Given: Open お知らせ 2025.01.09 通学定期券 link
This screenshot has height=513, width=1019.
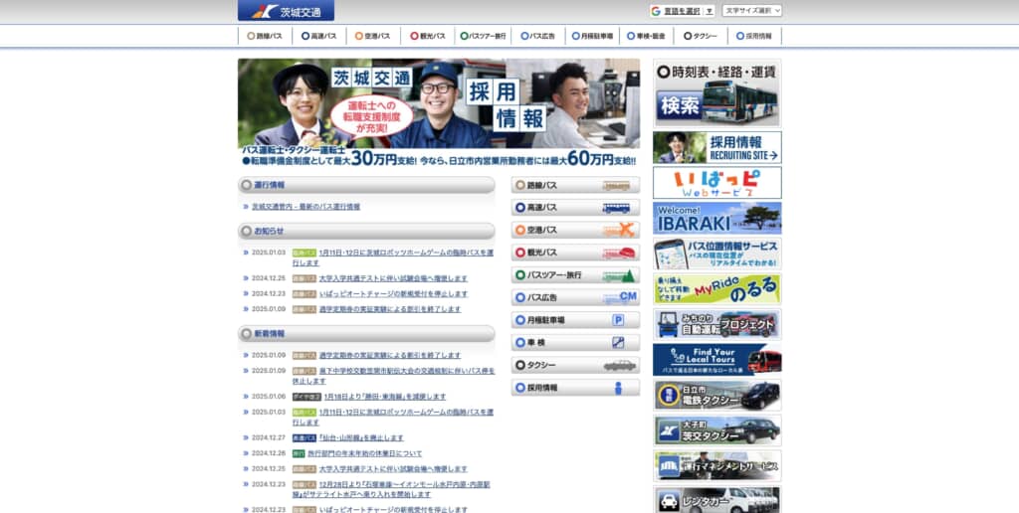Looking at the screenshot, I should click(x=390, y=310).
